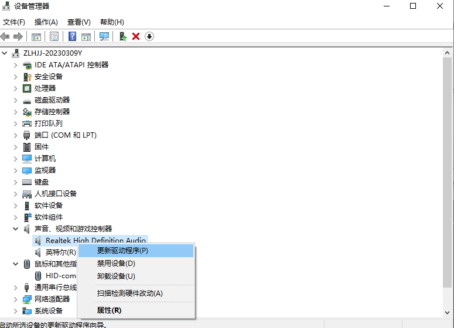The image size is (454, 328).
Task: Click the Back arrow toolbar icon
Action: click(x=5, y=36)
